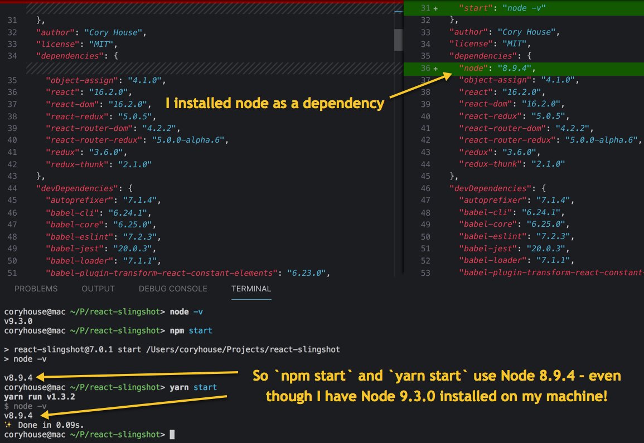
Task: Click "object-assign" line in the right pane
Action: (519, 80)
